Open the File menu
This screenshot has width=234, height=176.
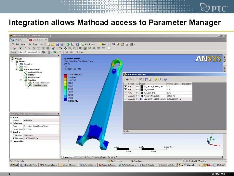(x=13, y=44)
